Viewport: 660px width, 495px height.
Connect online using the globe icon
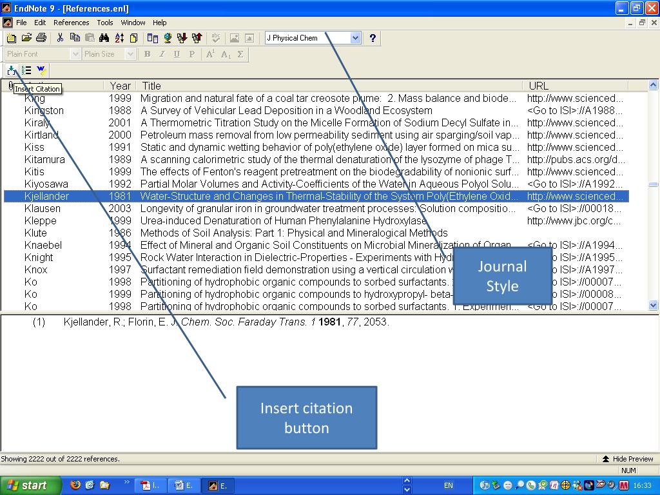click(168, 38)
